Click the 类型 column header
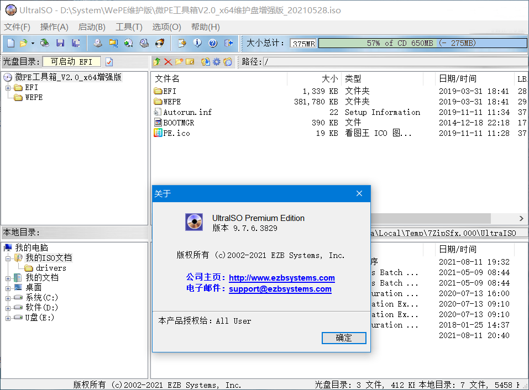Viewport: 529px width, 390px height. [383, 79]
